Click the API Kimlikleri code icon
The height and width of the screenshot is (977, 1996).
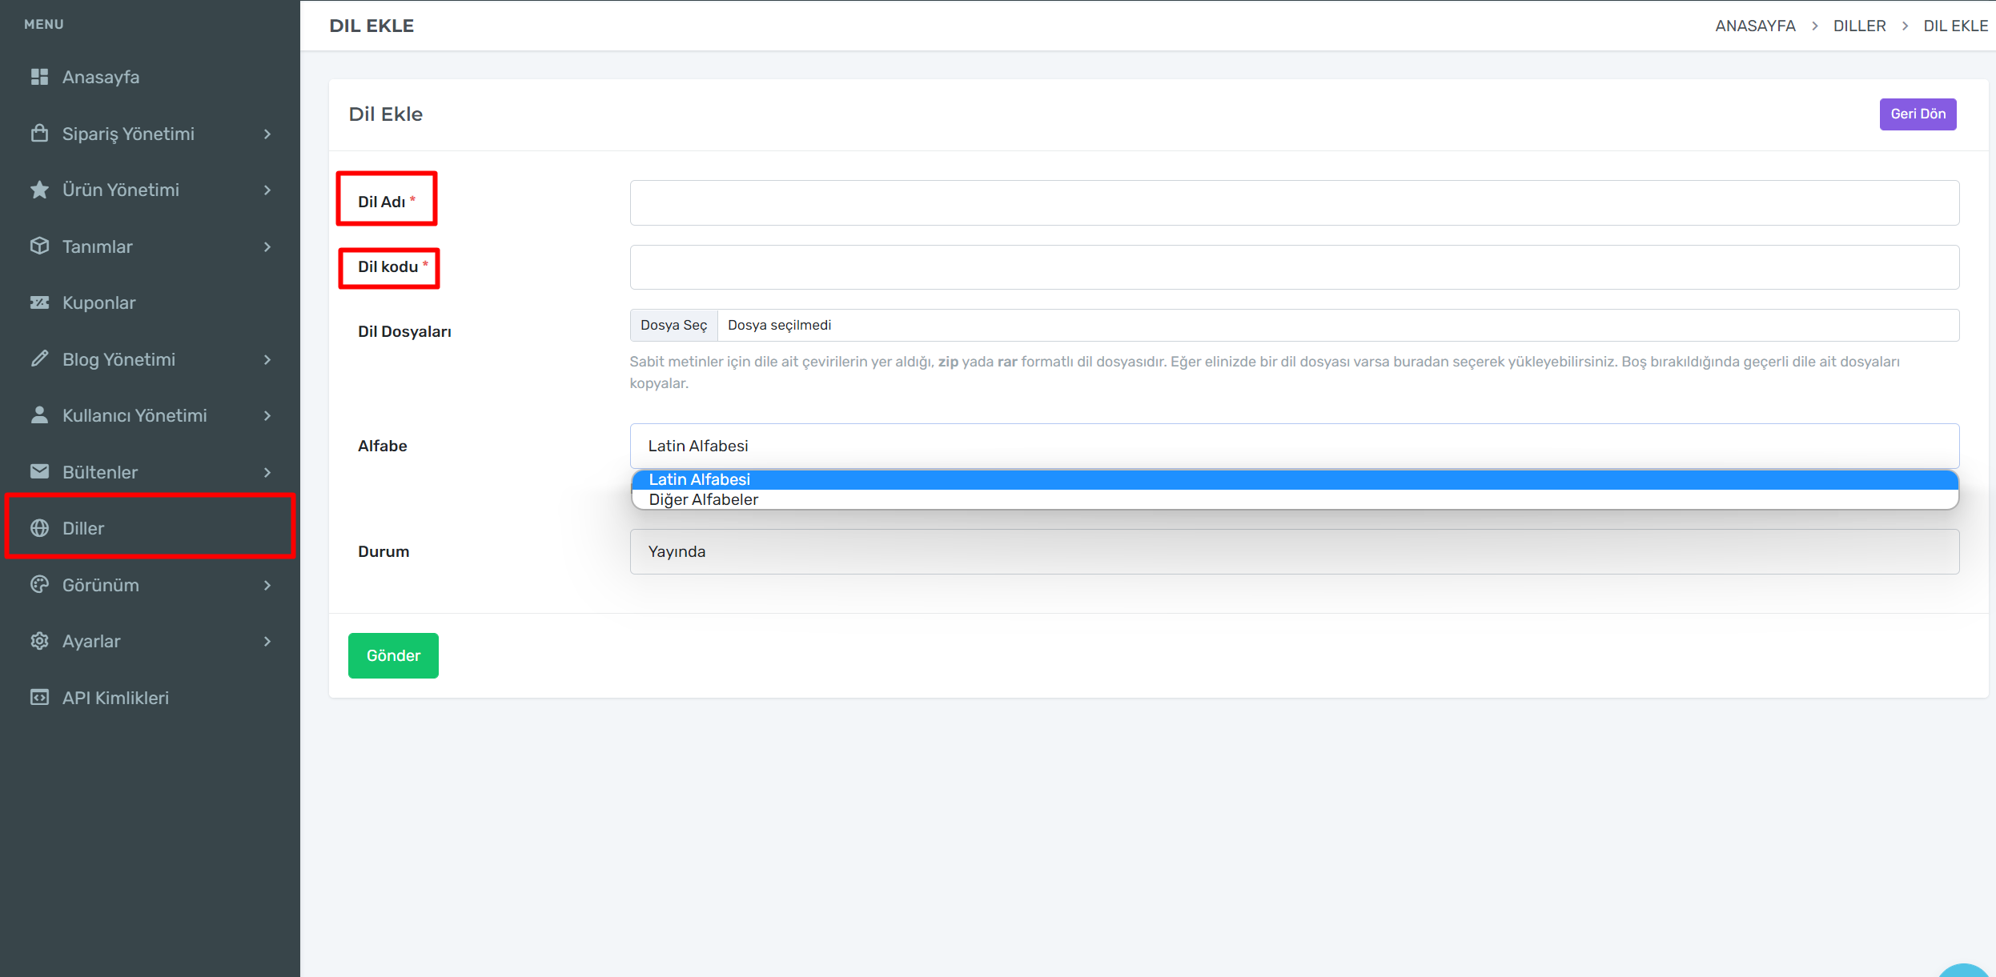click(x=39, y=698)
